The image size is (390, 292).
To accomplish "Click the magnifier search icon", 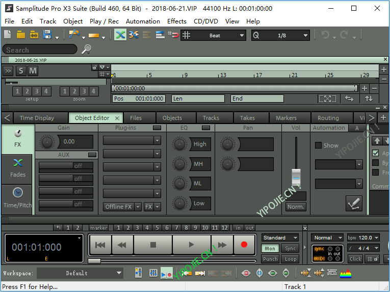I will 86,49.
